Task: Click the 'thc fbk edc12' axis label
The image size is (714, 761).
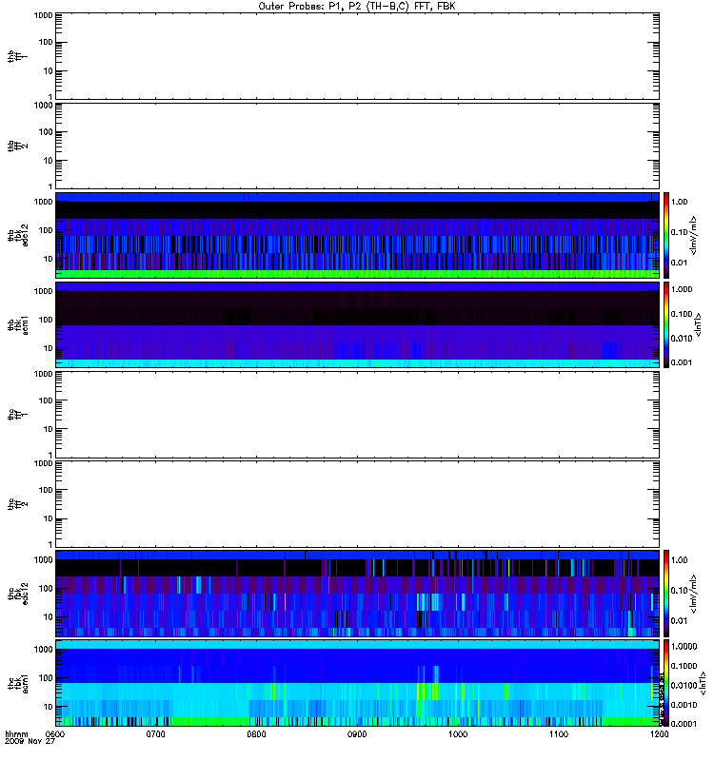Action: (x=17, y=594)
